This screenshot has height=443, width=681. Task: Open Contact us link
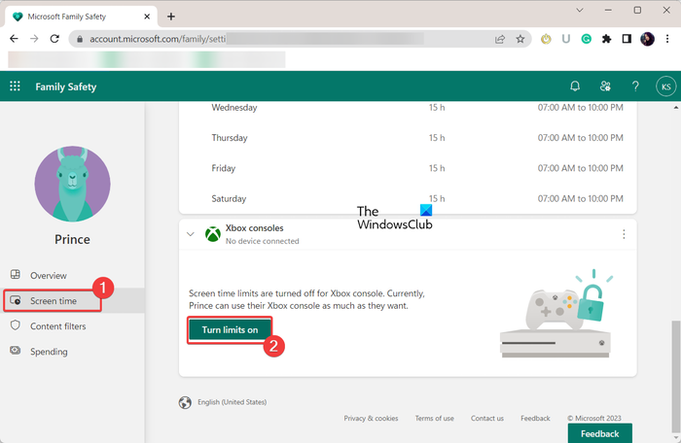(487, 419)
